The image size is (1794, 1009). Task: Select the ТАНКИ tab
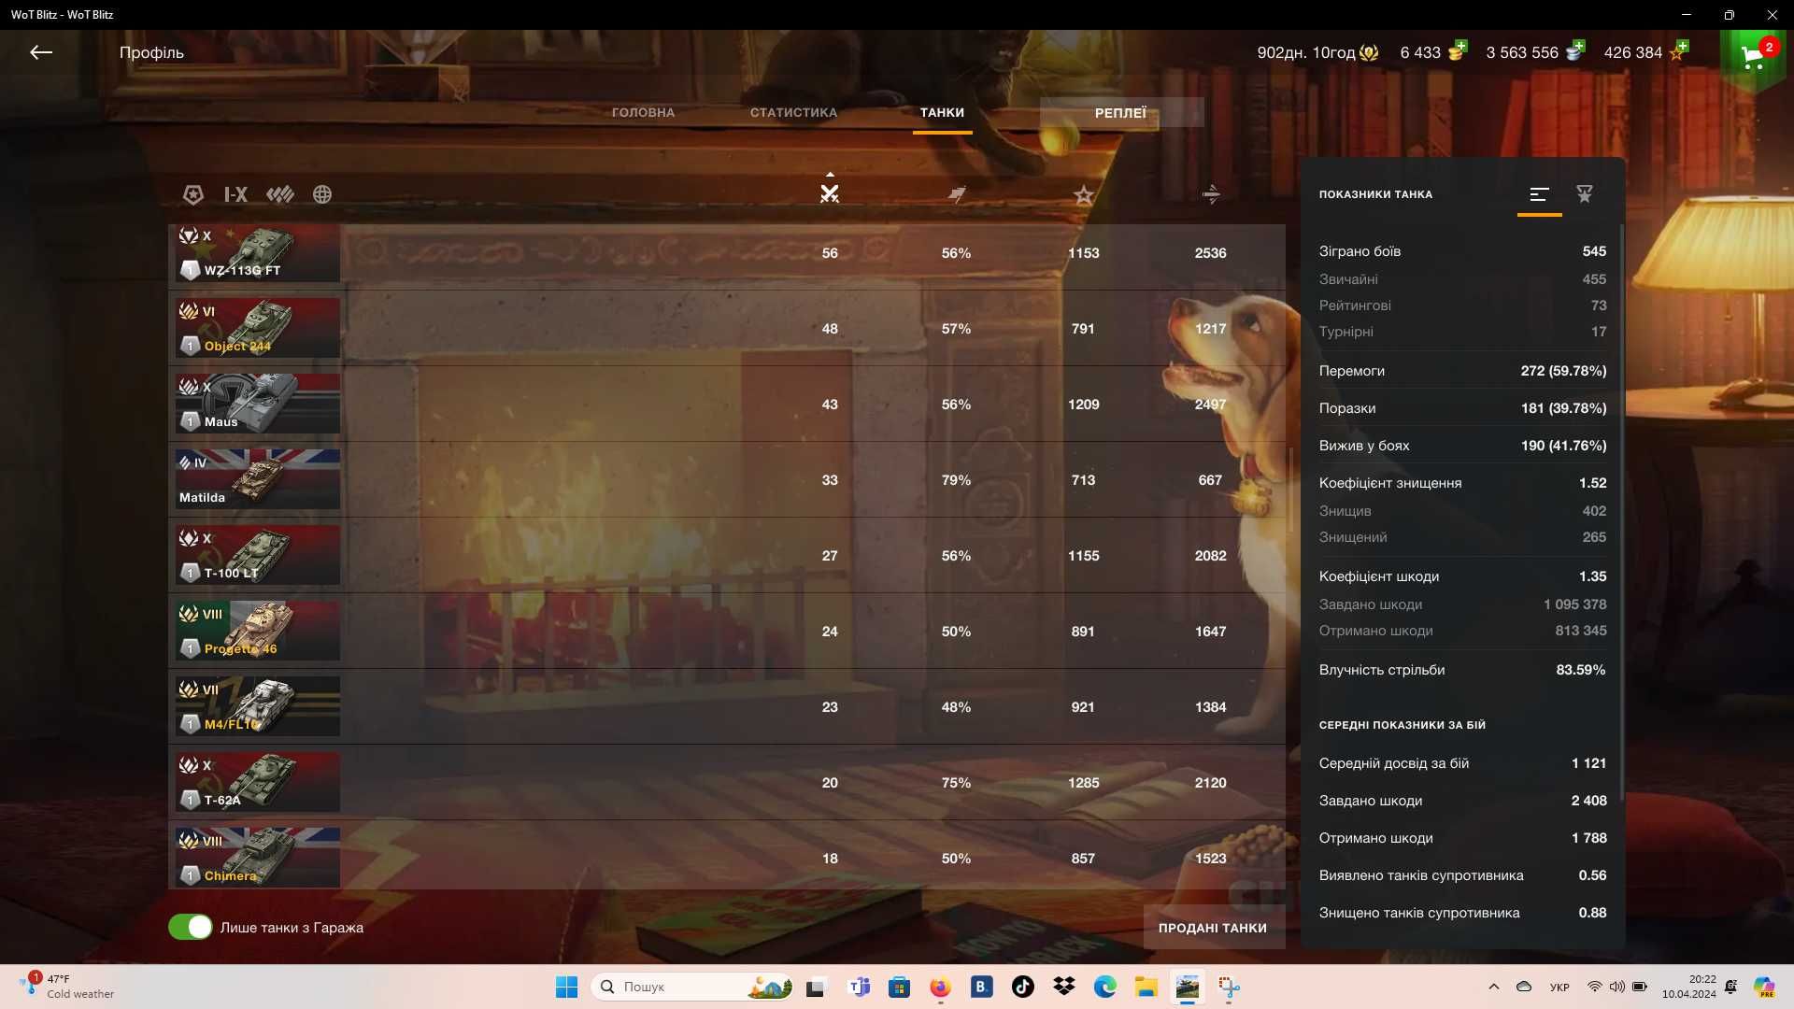[942, 112]
